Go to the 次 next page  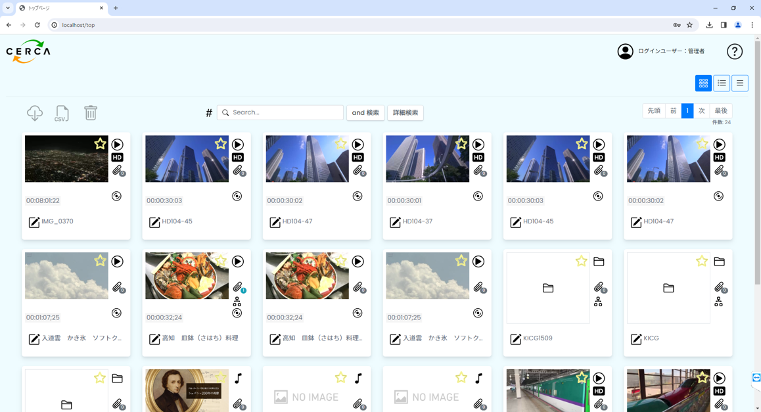701,111
